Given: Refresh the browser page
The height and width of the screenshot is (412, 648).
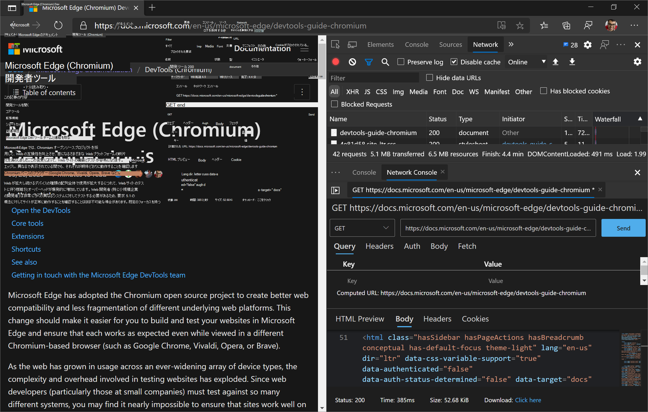Looking at the screenshot, I should 58,25.
